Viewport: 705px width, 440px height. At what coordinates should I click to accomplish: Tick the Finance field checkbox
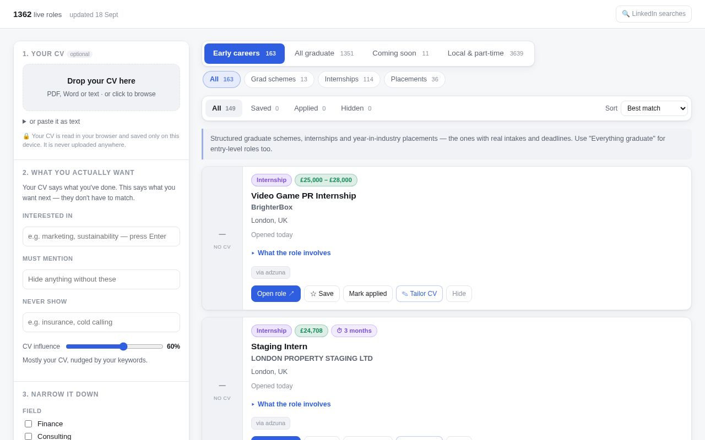tap(29, 424)
